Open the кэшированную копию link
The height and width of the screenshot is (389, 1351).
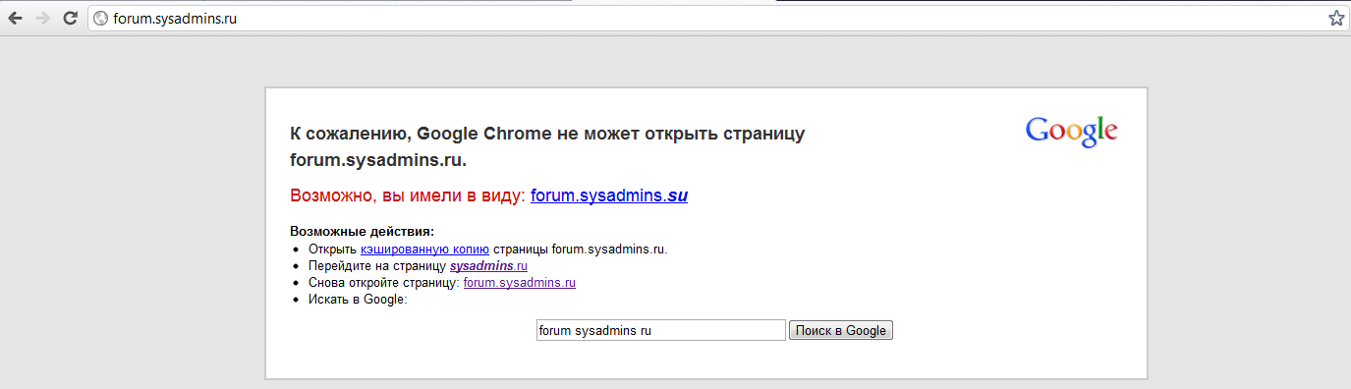coord(424,250)
